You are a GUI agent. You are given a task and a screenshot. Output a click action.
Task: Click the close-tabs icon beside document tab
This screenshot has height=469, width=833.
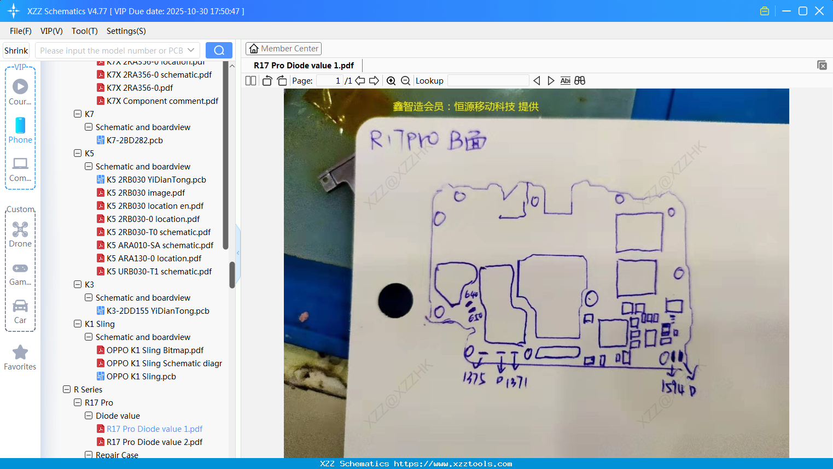(x=822, y=65)
